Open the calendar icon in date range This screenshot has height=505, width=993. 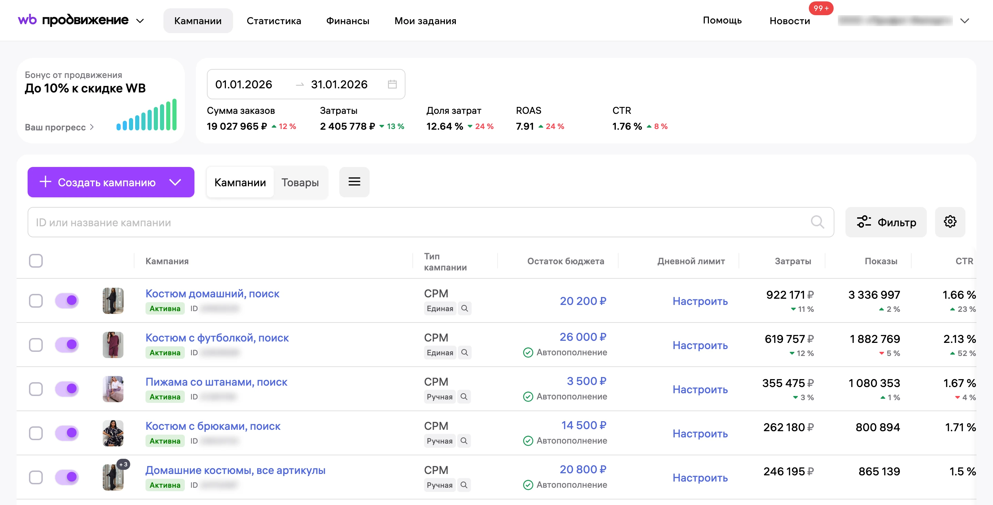coord(392,84)
